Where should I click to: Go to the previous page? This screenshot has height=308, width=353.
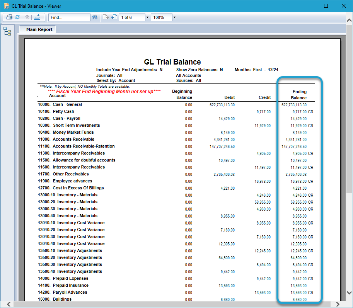[106, 17]
